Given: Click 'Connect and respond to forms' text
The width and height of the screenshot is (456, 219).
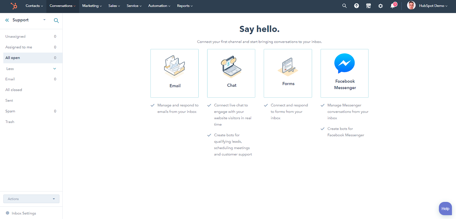Looking at the screenshot, I should click(289, 111).
